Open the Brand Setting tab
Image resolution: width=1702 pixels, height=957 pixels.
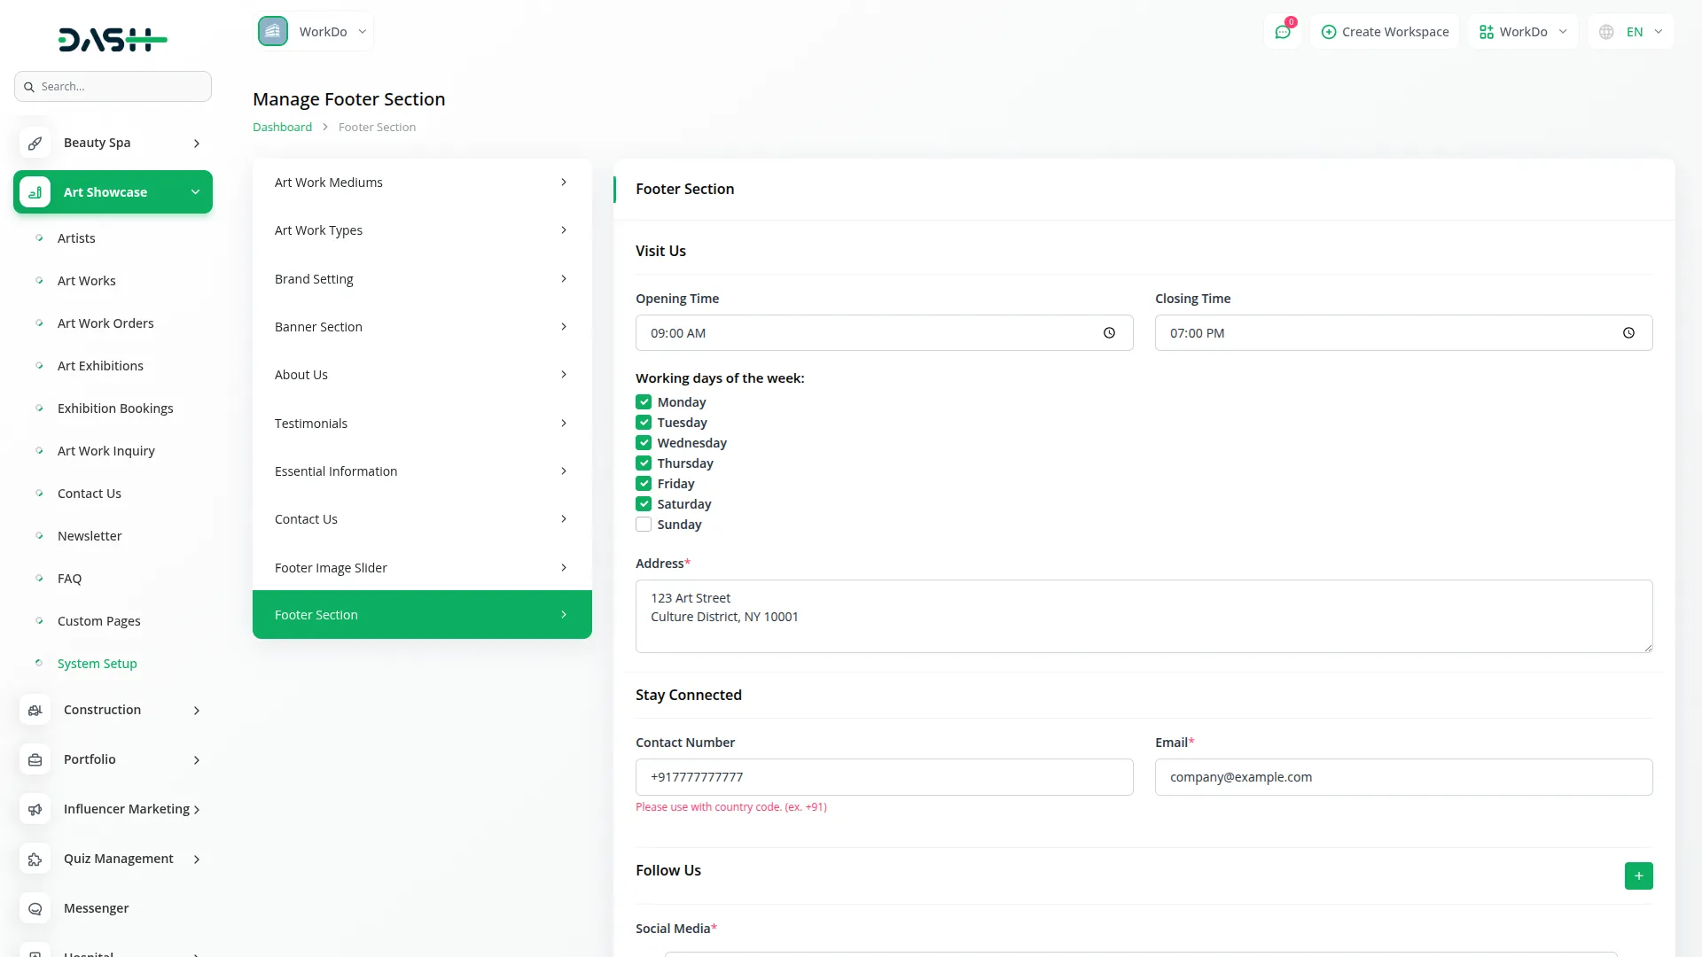tap(421, 279)
